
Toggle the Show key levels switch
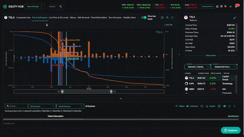point(144,18)
